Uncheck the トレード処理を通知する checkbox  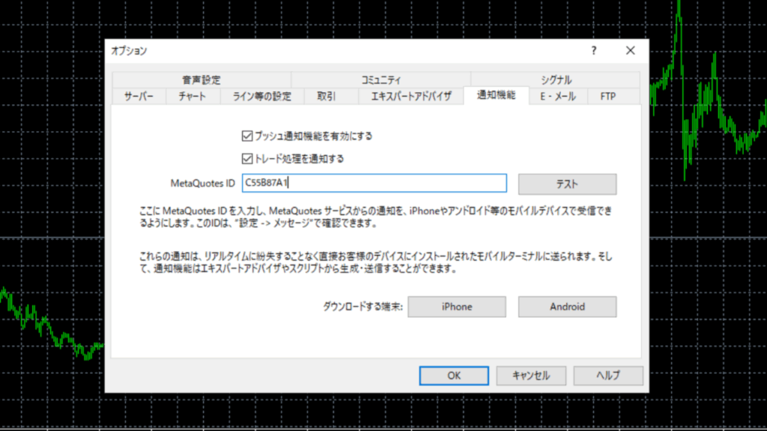[247, 159]
